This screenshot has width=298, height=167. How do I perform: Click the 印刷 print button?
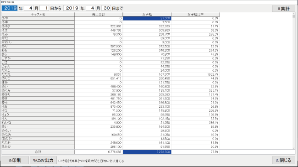pyautogui.click(x=15, y=160)
